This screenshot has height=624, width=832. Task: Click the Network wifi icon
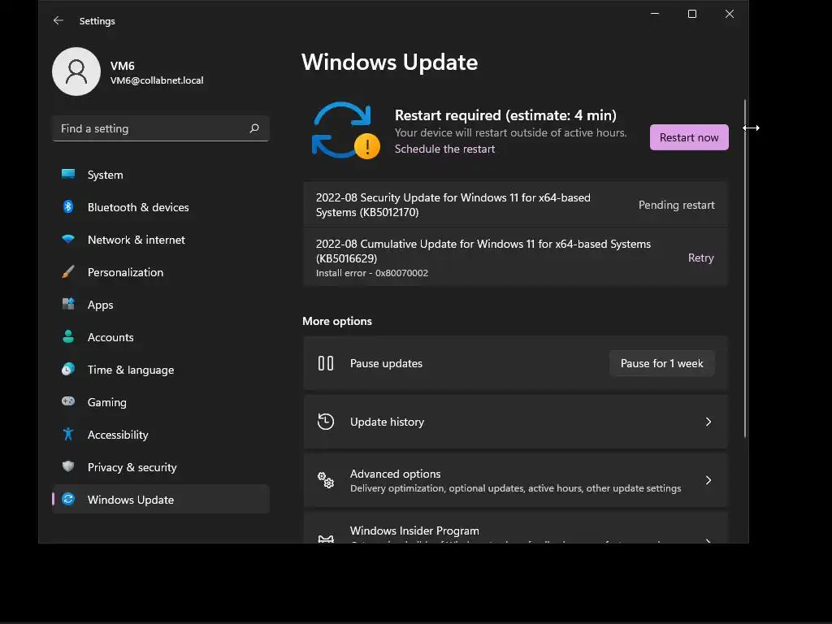click(68, 240)
